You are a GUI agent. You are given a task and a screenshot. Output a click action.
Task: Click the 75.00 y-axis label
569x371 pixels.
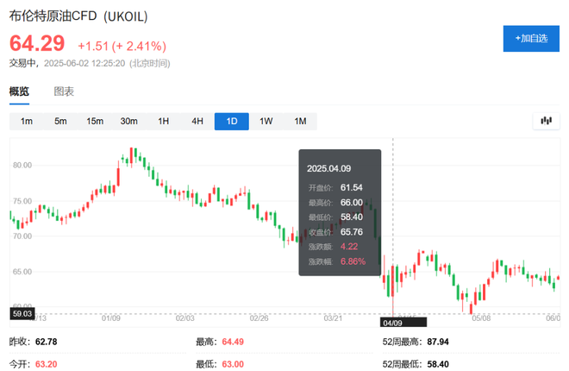22,201
